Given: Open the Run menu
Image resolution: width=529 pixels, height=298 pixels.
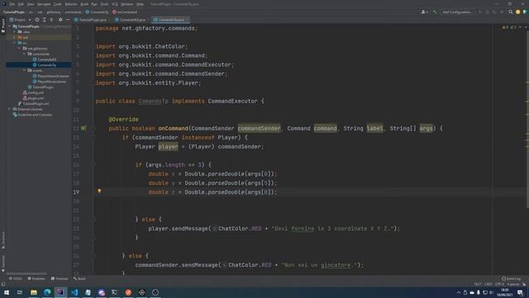Looking at the screenshot, I should click(94, 4).
